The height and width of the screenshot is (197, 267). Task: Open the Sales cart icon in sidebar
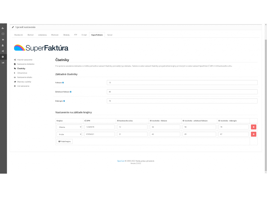[x=3, y=40]
